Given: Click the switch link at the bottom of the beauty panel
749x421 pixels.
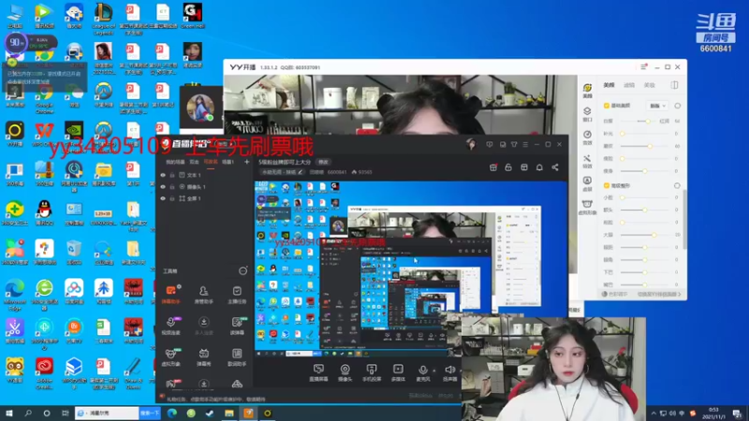Looking at the screenshot, I should (659, 294).
